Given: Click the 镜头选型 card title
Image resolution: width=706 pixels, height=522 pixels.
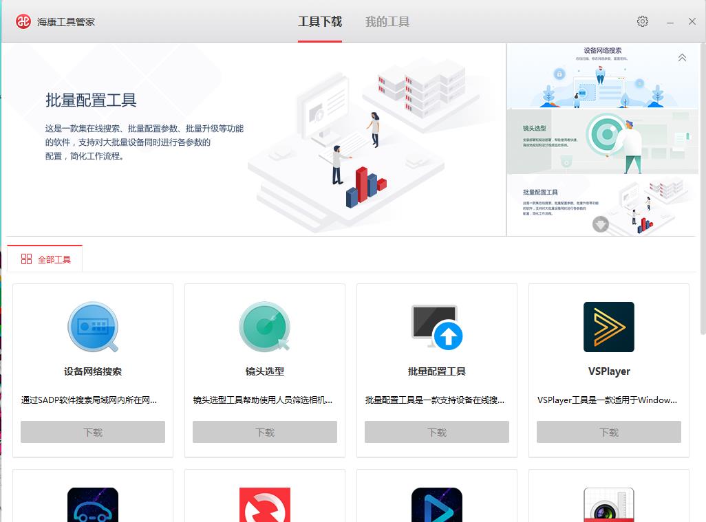Looking at the screenshot, I should click(x=265, y=371).
